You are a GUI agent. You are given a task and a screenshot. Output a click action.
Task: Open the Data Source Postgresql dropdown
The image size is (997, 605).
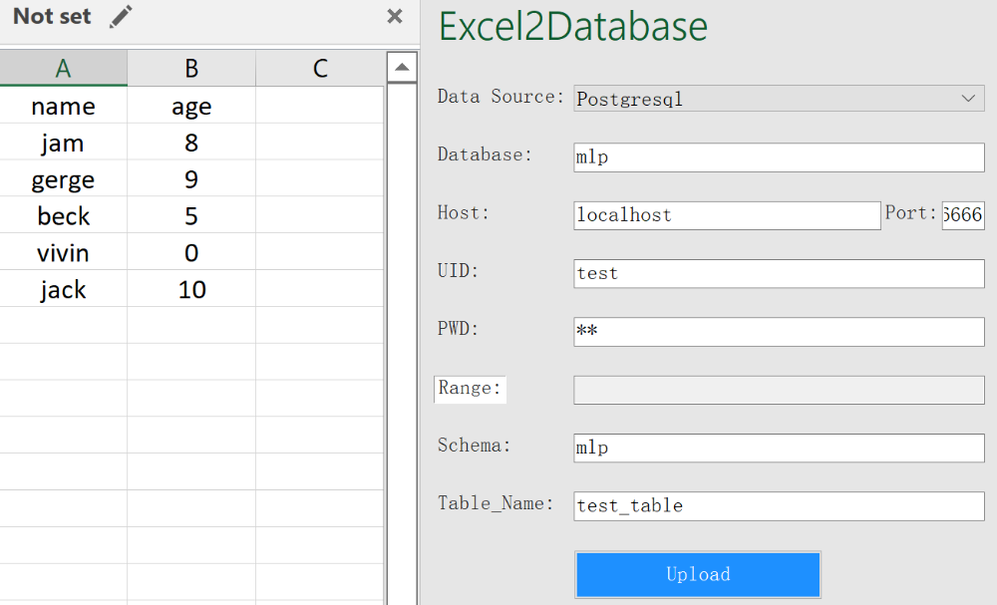point(779,99)
